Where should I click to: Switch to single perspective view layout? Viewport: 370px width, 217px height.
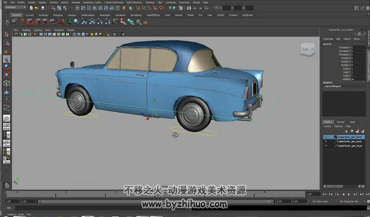[x=7, y=118]
